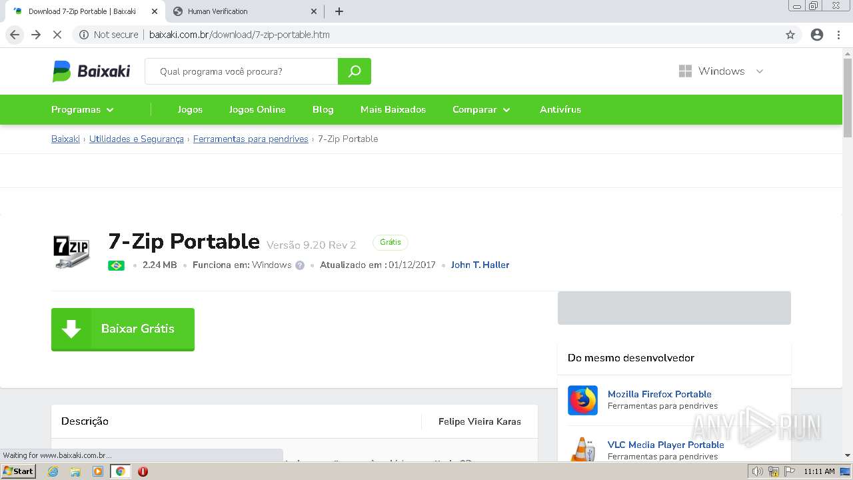Open a new browser tab

339,11
